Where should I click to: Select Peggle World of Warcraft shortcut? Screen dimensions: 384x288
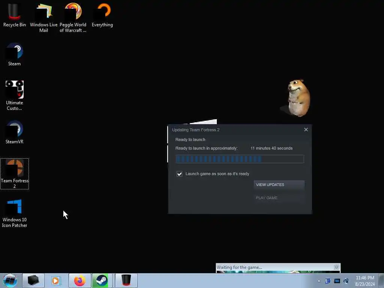tap(73, 18)
